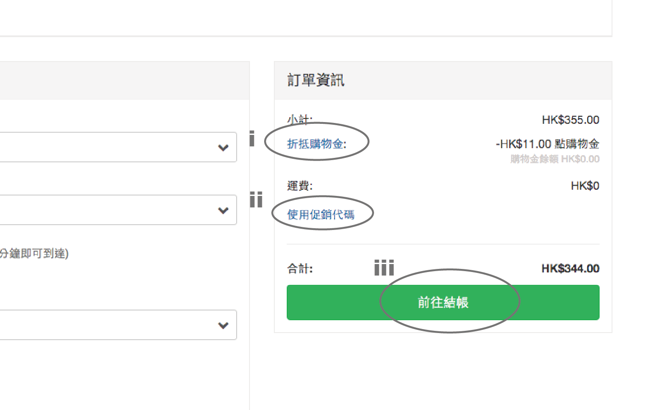Viewport: 655px width, 410px height.
Task: Click the HK$355.00 subtotal amount
Action: [x=570, y=120]
